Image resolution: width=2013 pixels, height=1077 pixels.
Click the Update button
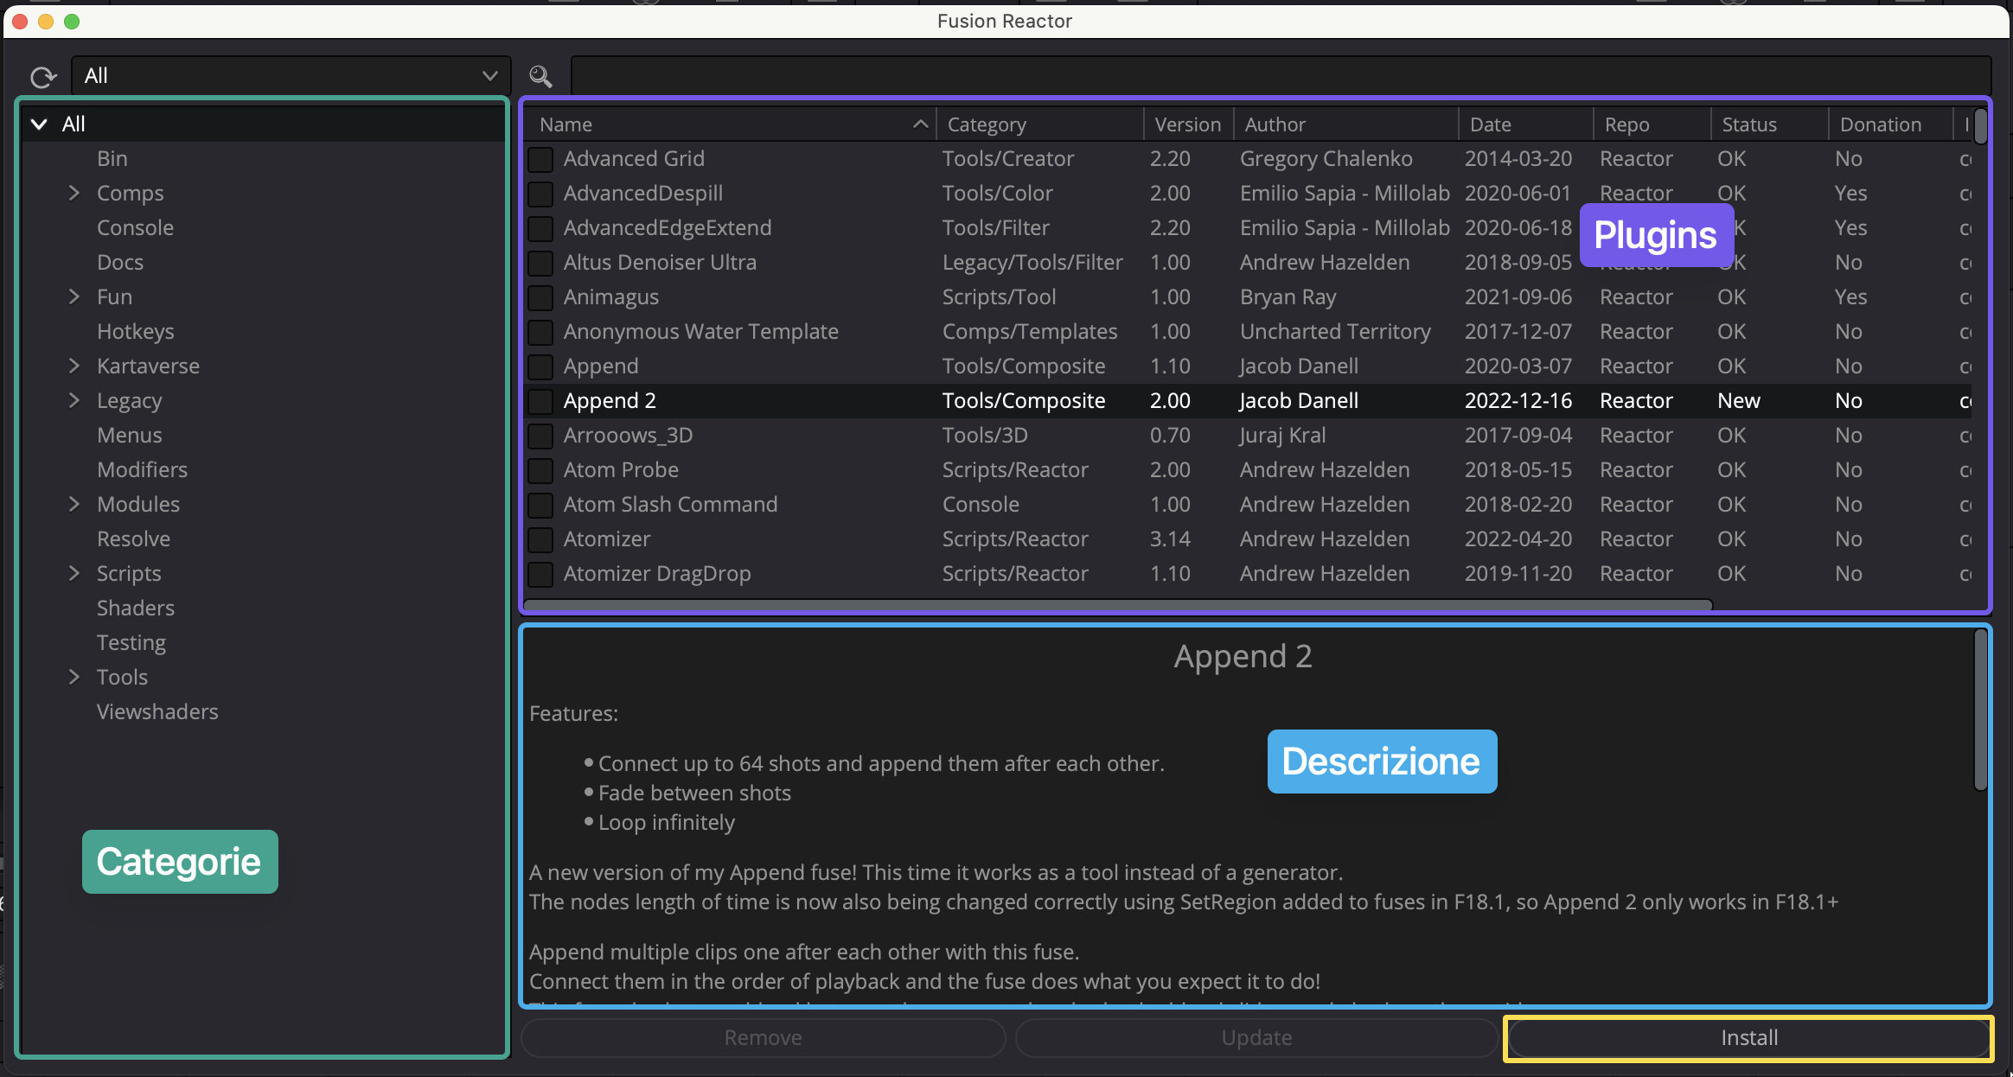1256,1038
